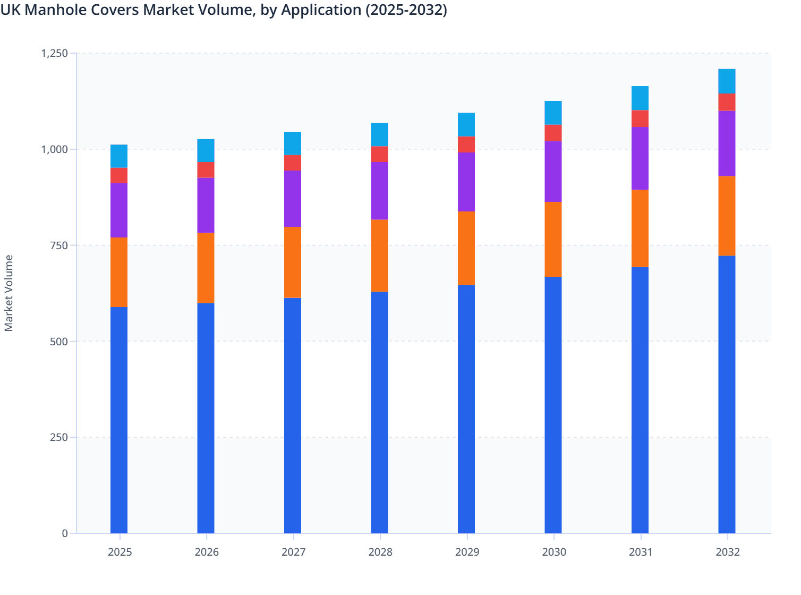This screenshot has width=801, height=595.
Task: Select the orange segment in the 2026 bar
Action: [206, 268]
